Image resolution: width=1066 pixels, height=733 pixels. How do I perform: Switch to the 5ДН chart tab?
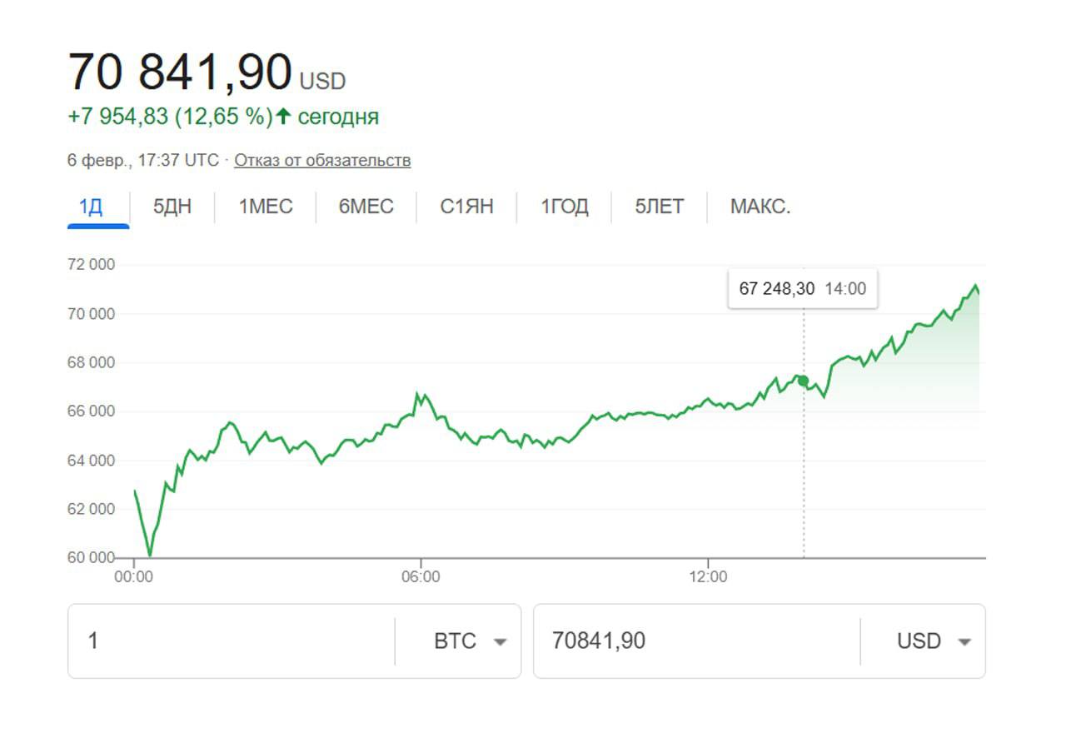pyautogui.click(x=172, y=207)
